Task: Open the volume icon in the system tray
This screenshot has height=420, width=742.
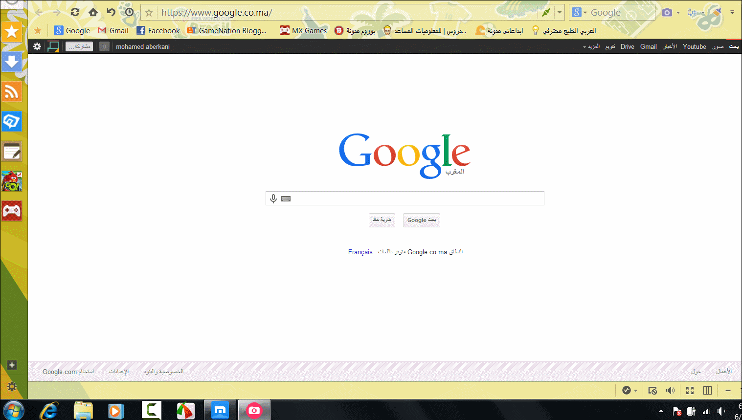Action: pos(721,411)
